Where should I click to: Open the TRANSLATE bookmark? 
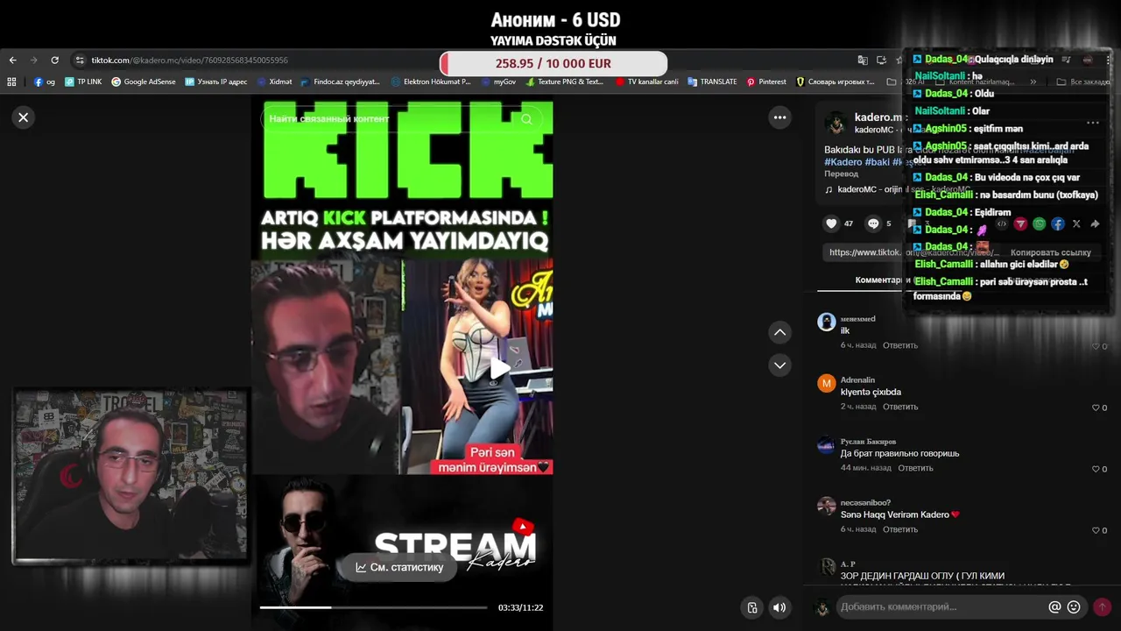coord(712,82)
